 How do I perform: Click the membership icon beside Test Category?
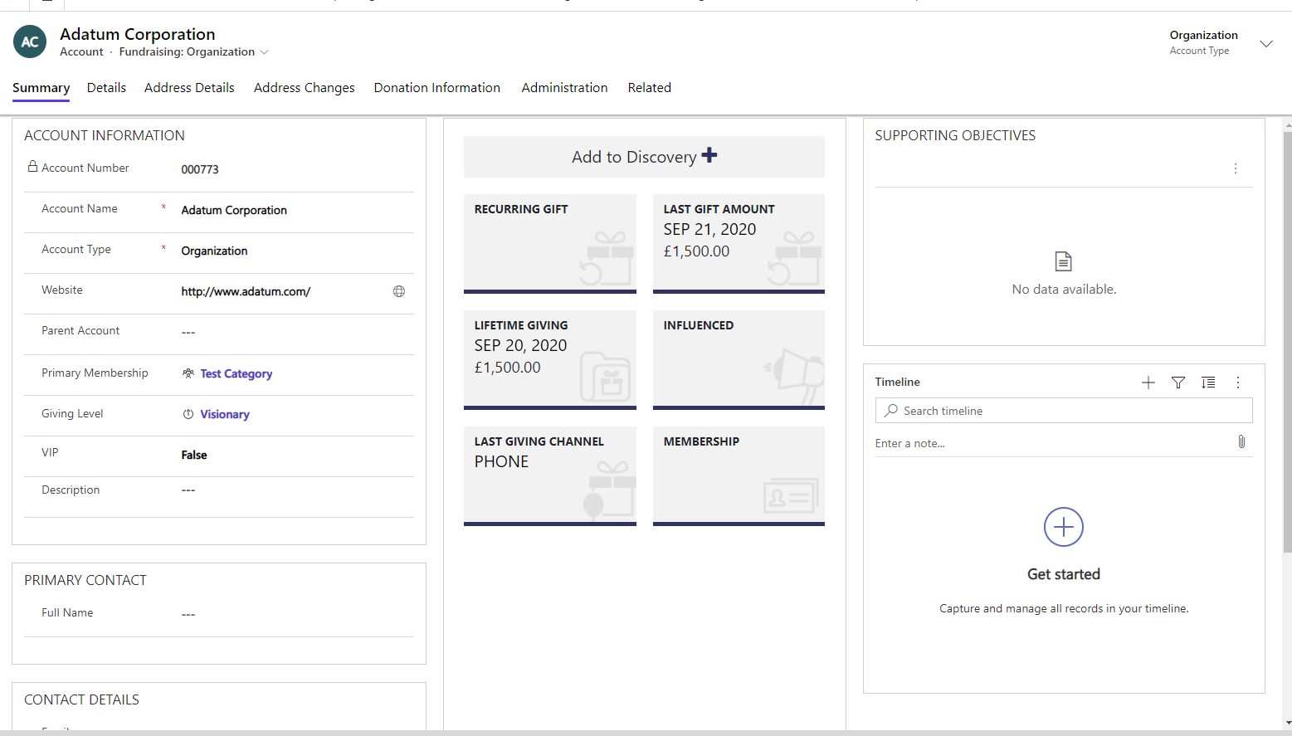pos(188,373)
